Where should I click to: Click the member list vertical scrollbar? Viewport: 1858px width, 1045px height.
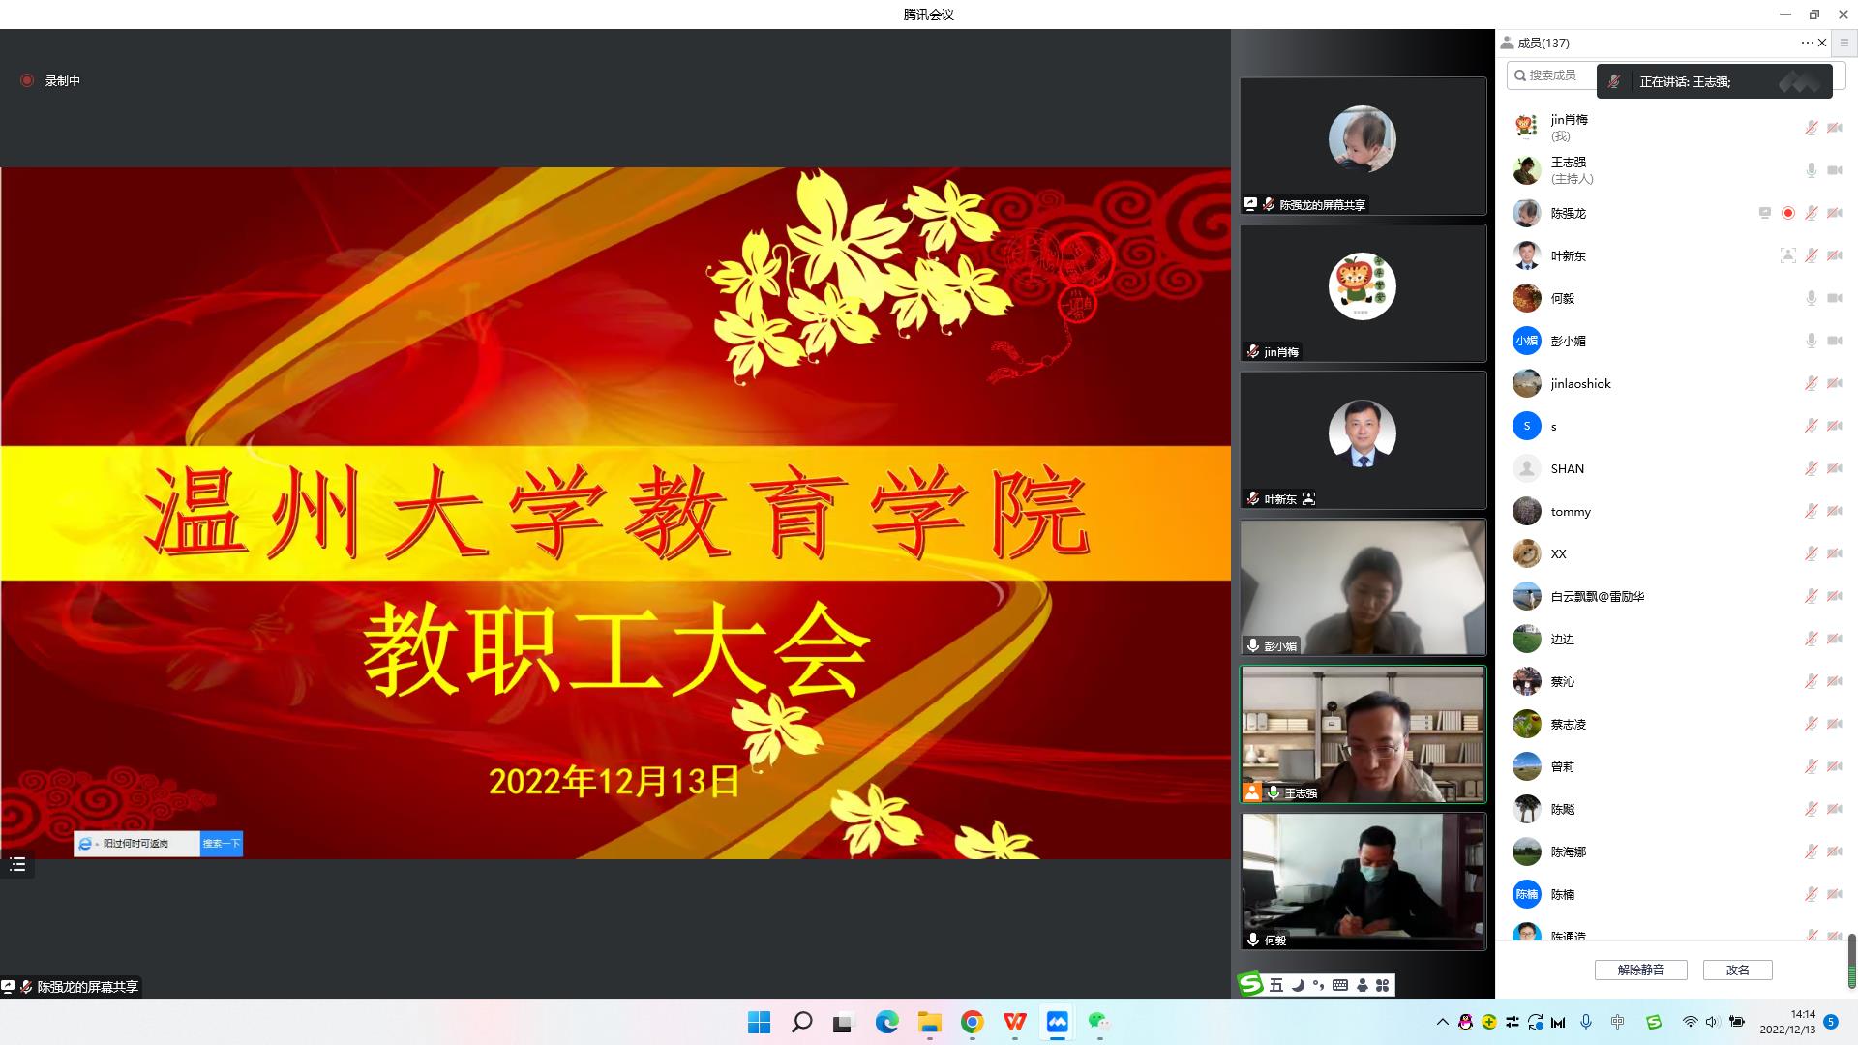click(x=1851, y=960)
